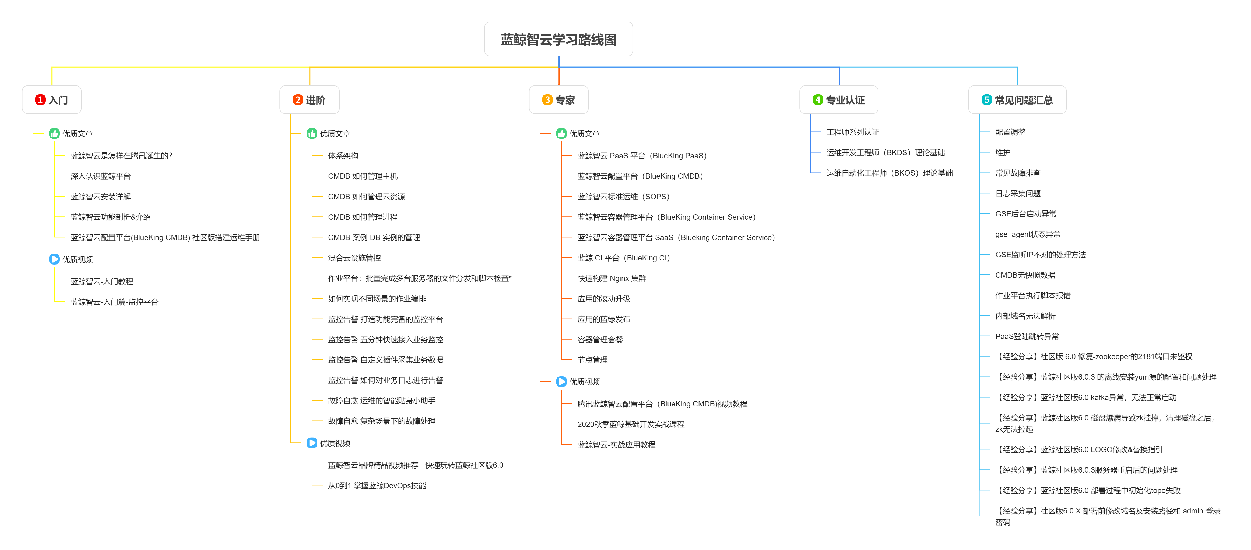The height and width of the screenshot is (550, 1251).
Task: Select the 专家 branch node
Action: (558, 100)
